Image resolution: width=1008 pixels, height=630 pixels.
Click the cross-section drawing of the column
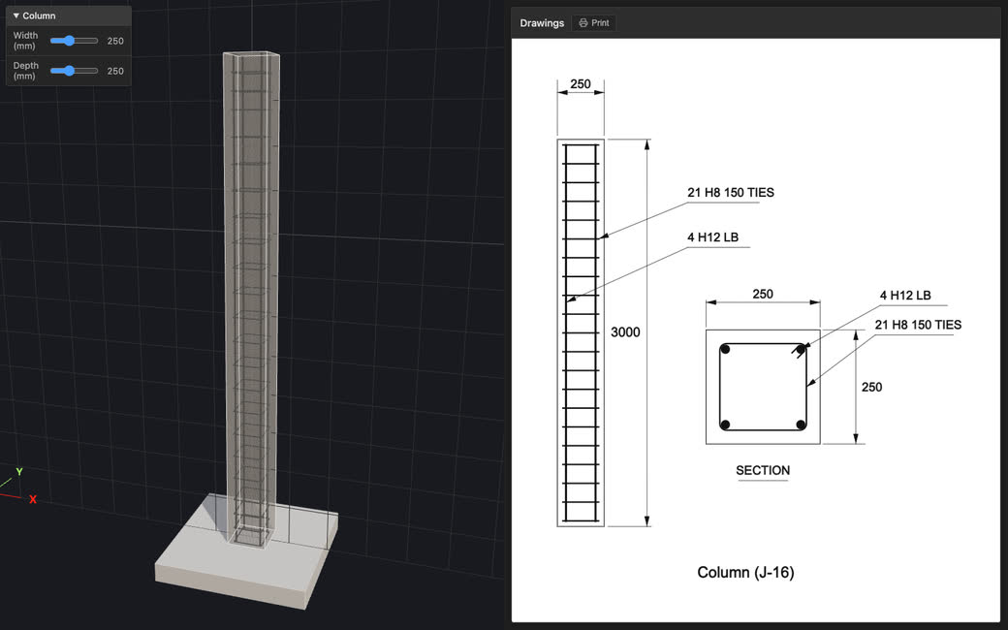pos(763,387)
